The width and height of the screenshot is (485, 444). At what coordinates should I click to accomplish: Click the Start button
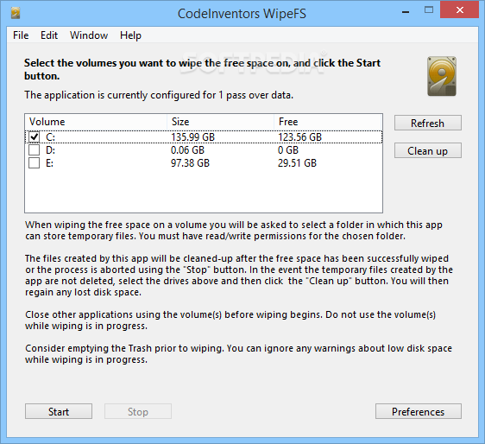click(x=59, y=411)
